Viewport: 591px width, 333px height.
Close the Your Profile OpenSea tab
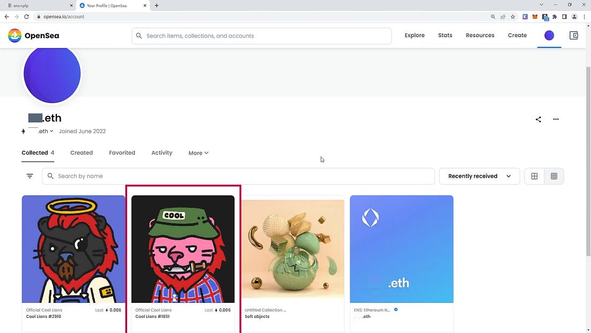(145, 6)
